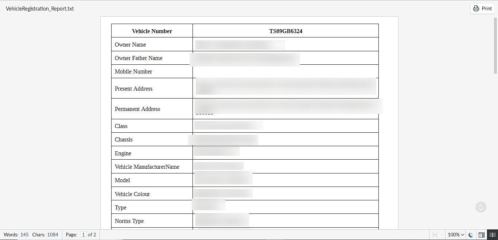Click the page layout icon in status bar
This screenshot has height=240, width=498.
[x=435, y=235]
